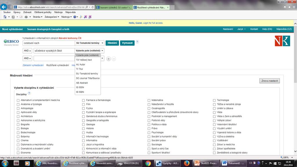Image resolution: width=297 pixels, height=167 pixels.
Task: Click the search help question mark icon
Action: pyautogui.click(x=137, y=42)
